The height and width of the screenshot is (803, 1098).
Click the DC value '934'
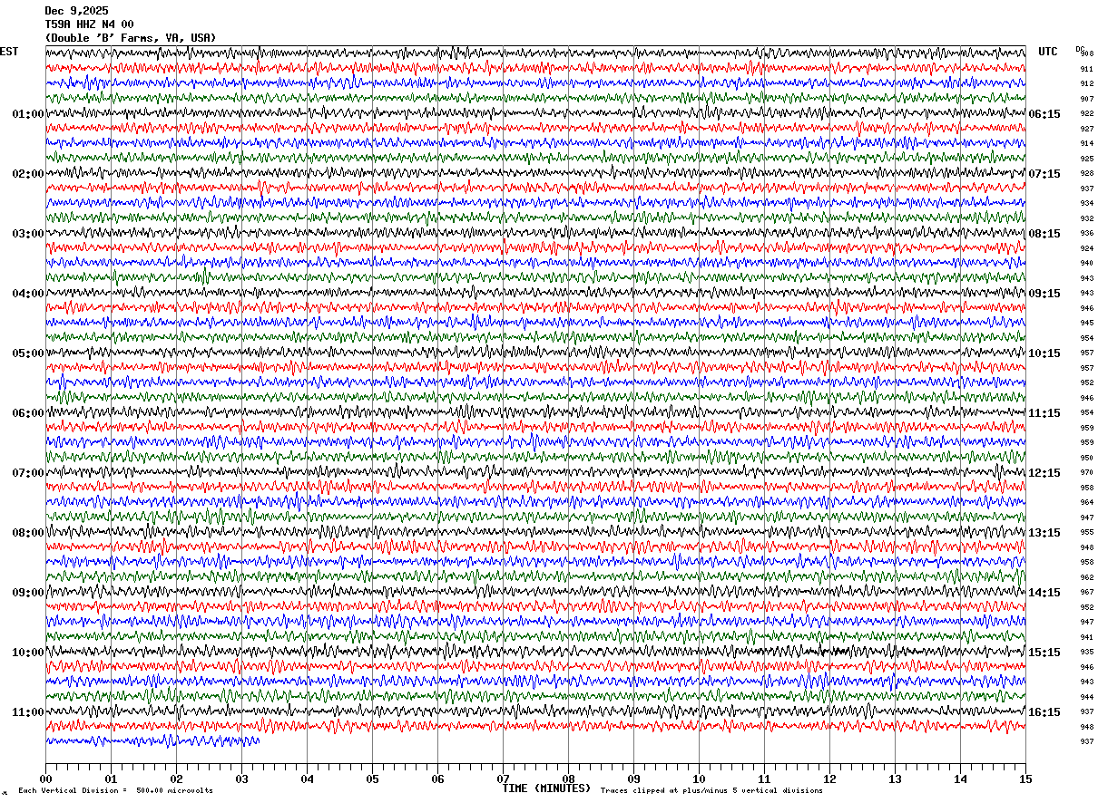pyautogui.click(x=1086, y=203)
